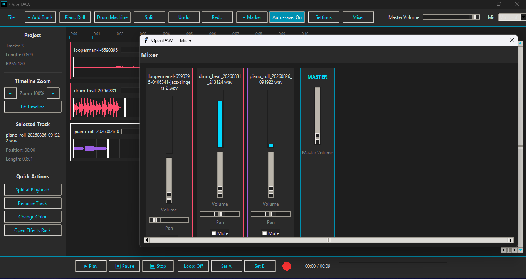This screenshot has width=526, height=279.
Task: Pause playback
Action: pos(124,266)
